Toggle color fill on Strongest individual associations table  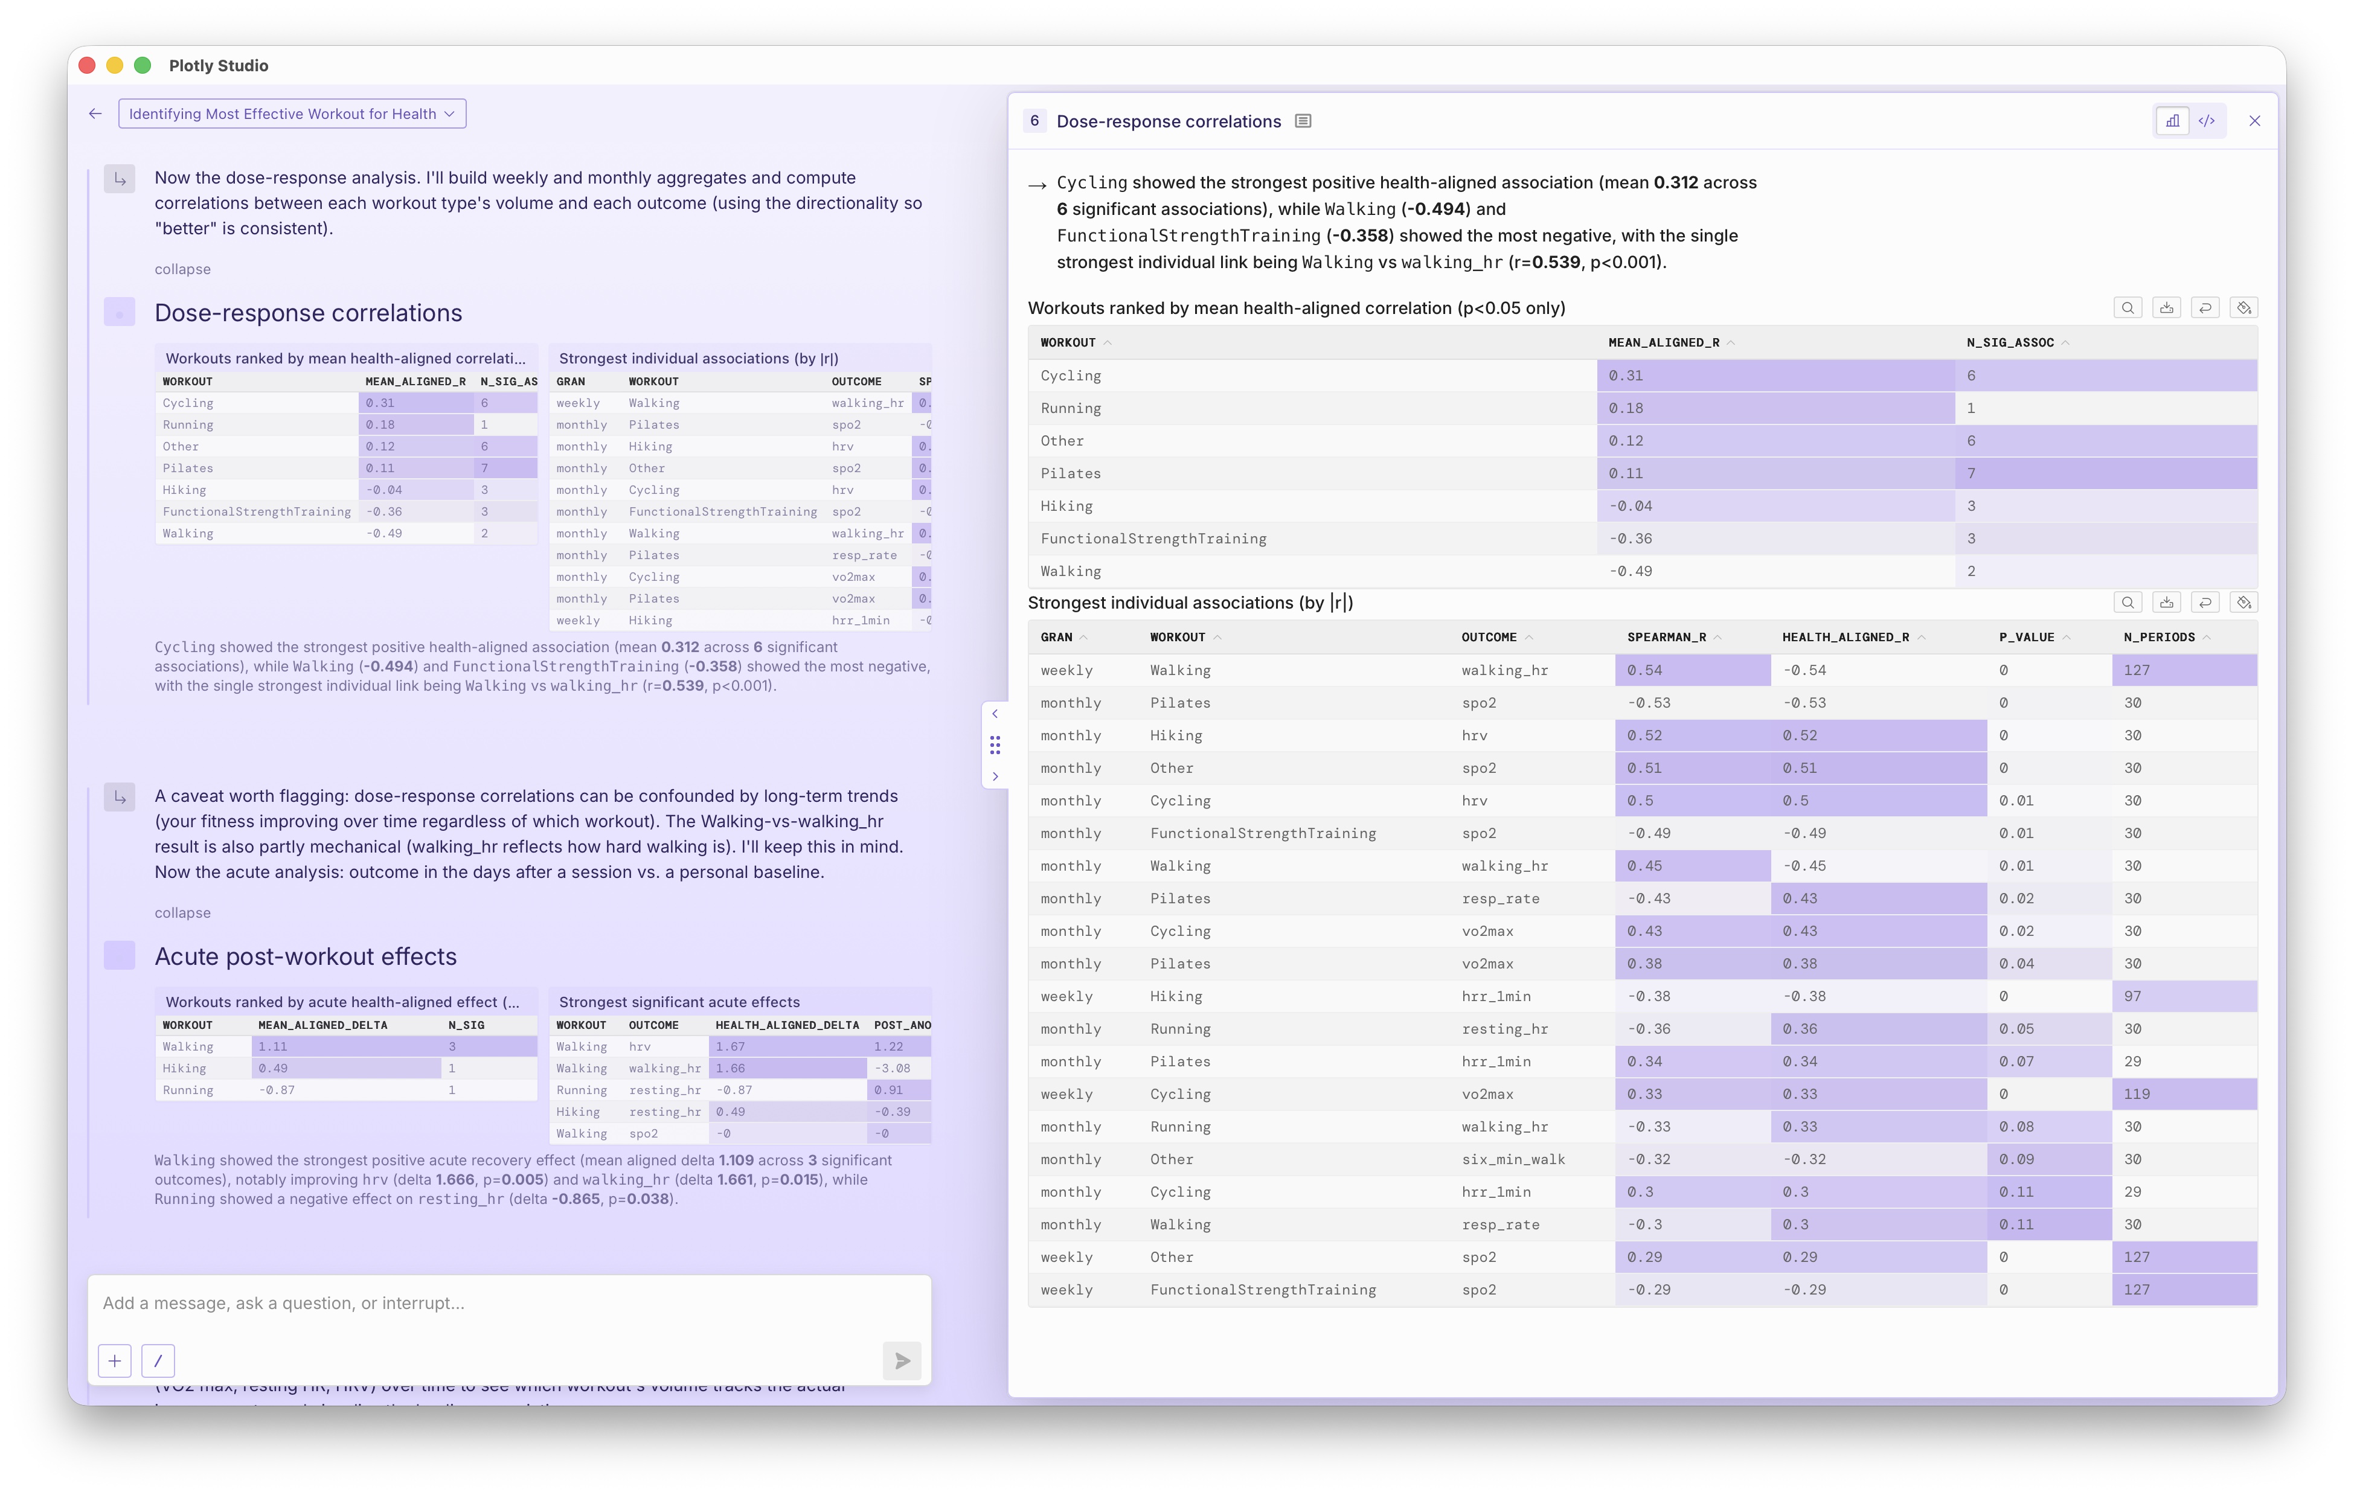(x=2245, y=603)
